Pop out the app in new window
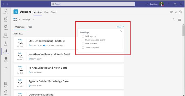The image size is (185, 96). 172,12
